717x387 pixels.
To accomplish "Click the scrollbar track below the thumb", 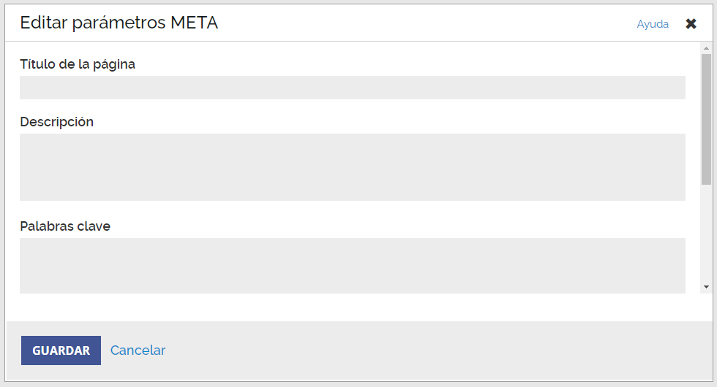I will (x=706, y=234).
